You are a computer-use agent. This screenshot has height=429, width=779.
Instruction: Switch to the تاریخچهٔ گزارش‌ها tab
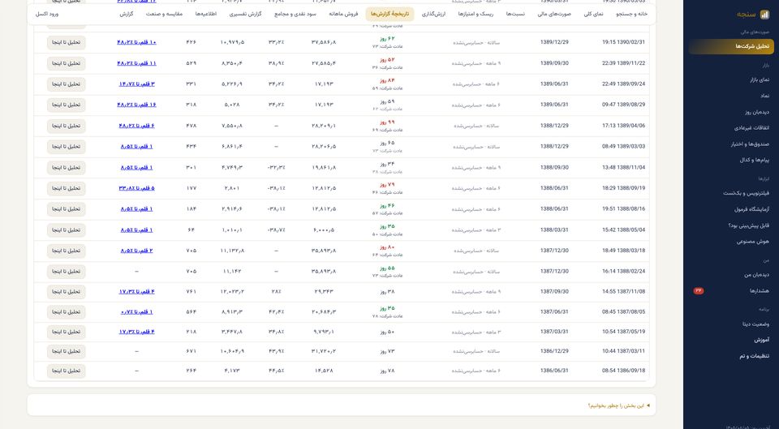pos(389,14)
